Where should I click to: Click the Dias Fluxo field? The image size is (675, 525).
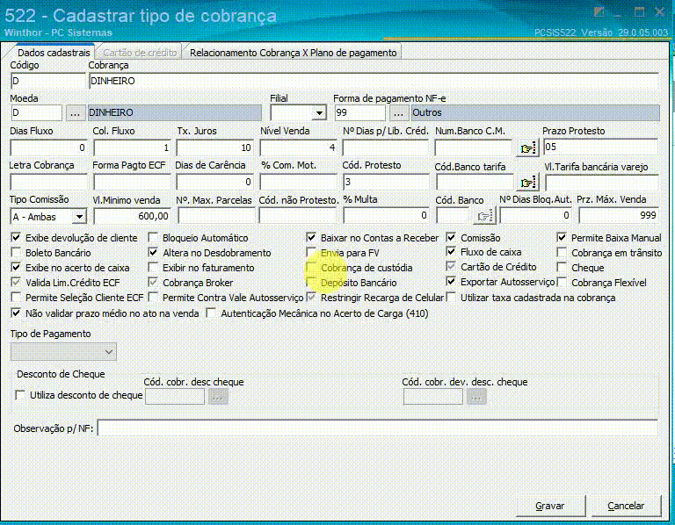(x=48, y=147)
